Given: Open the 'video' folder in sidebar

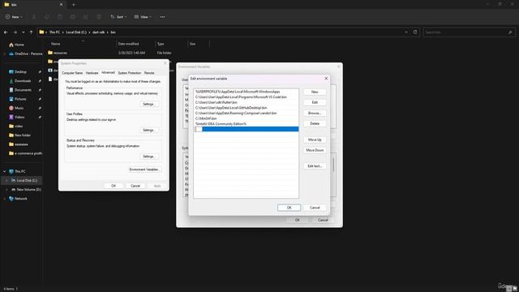Looking at the screenshot, I should (16, 127).
